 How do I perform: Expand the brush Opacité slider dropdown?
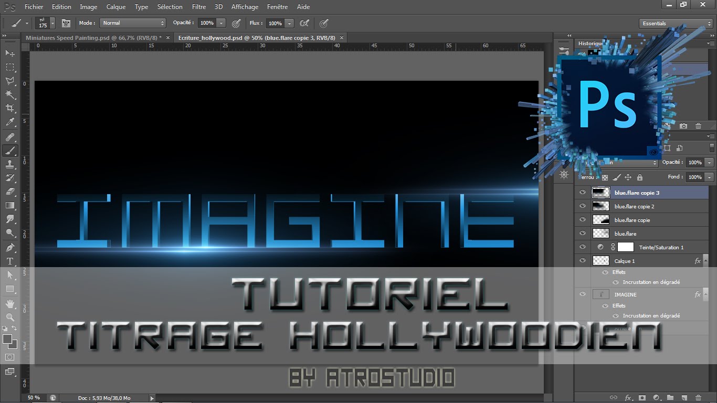221,23
